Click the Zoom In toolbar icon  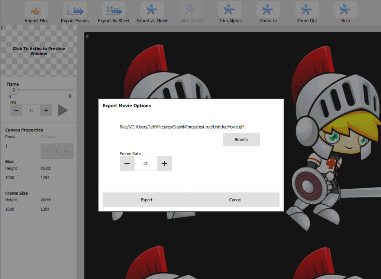[268, 10]
